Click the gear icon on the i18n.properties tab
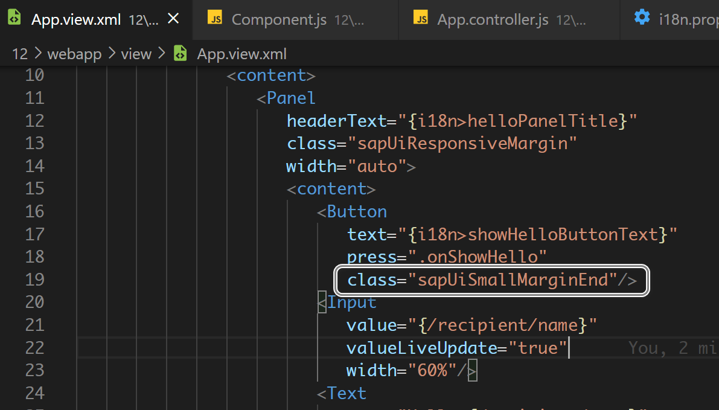Image resolution: width=719 pixels, height=410 pixels. (x=641, y=18)
